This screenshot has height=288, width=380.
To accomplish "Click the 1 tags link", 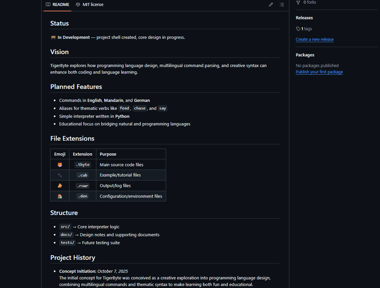I will (306, 29).
